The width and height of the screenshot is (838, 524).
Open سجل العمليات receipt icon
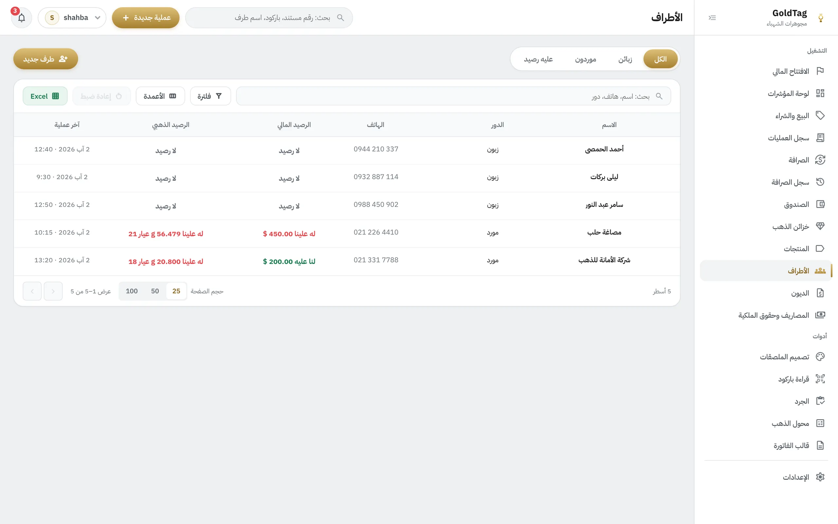(x=820, y=138)
